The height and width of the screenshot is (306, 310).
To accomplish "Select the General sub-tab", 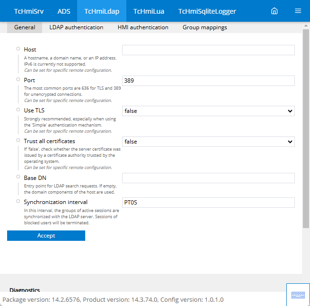I will coord(25,27).
